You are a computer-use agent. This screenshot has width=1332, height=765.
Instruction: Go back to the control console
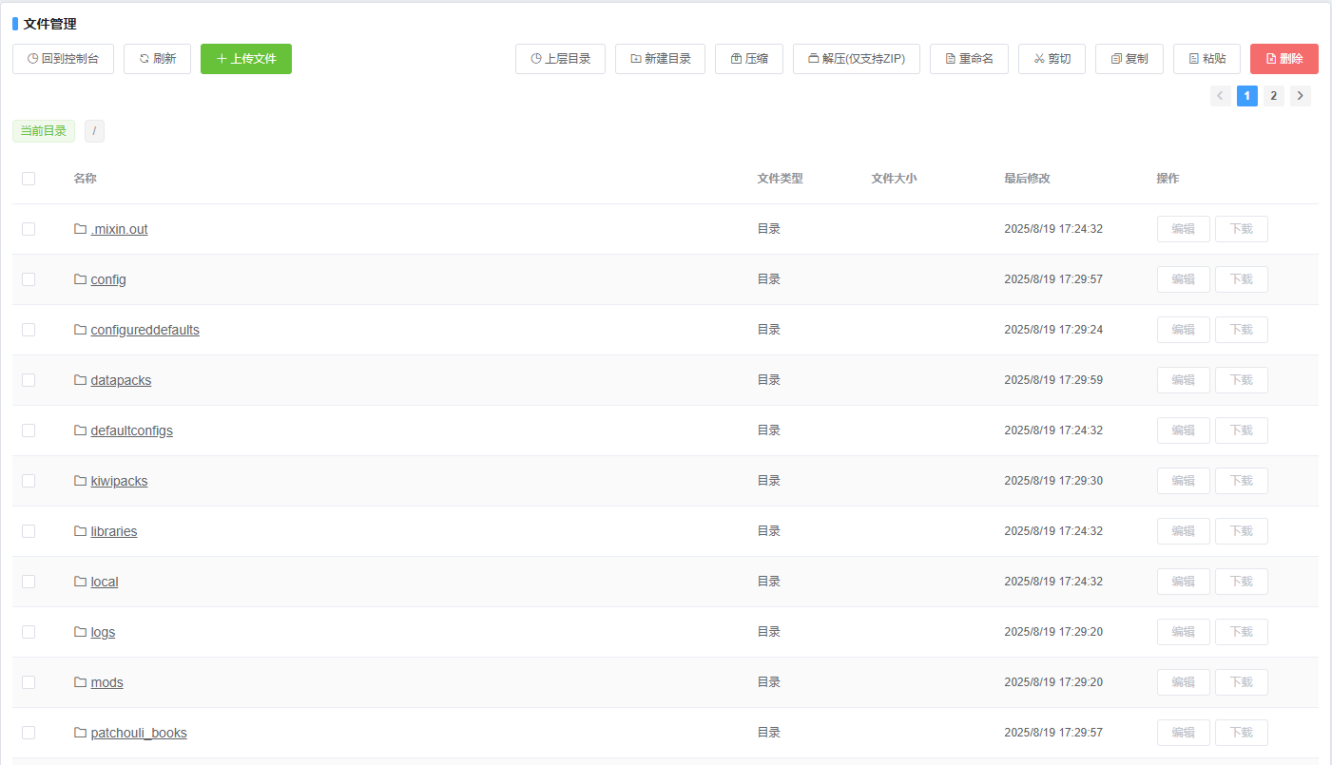tap(63, 59)
